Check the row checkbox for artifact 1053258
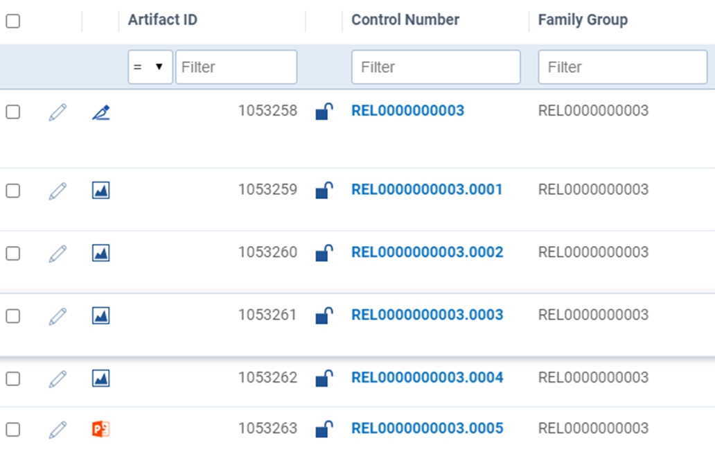The image size is (715, 454). coord(12,112)
